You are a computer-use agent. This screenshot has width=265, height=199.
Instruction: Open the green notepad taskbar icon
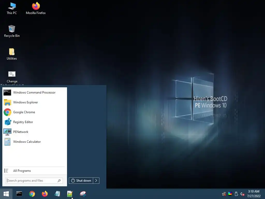tap(70, 194)
